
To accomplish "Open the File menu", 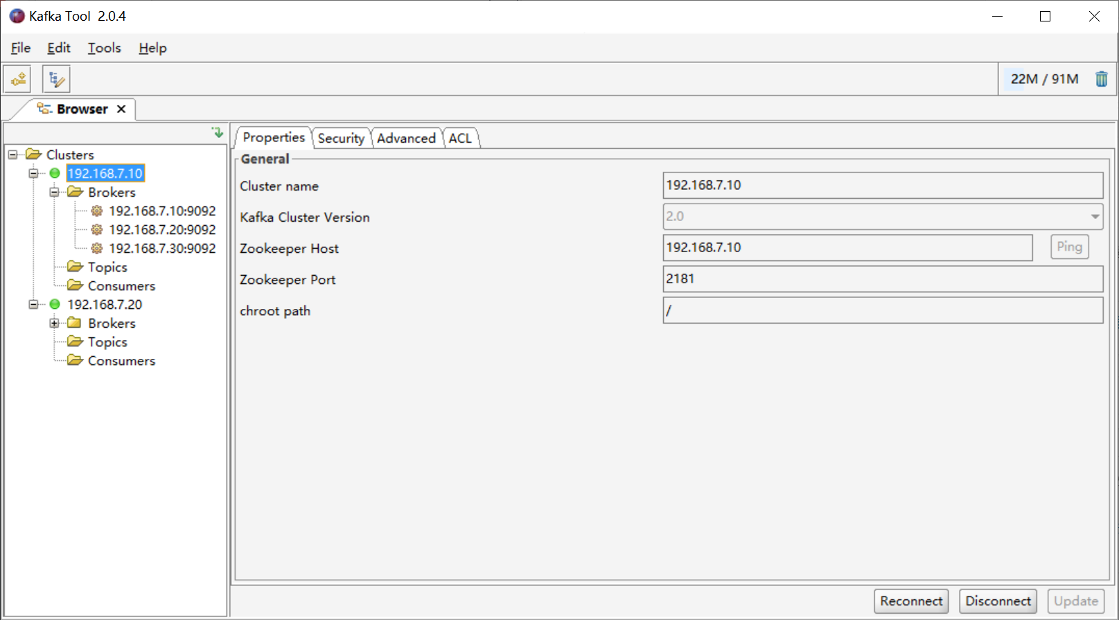I will point(21,48).
